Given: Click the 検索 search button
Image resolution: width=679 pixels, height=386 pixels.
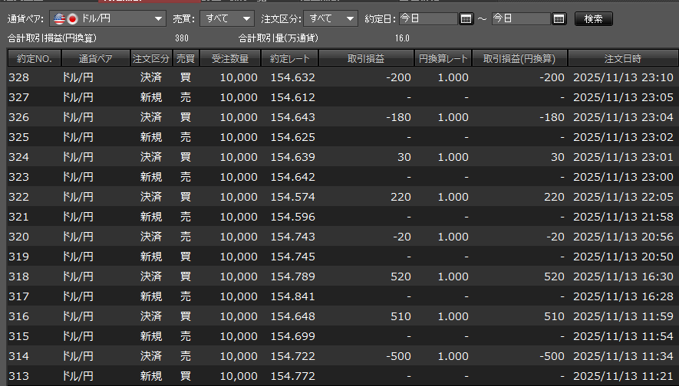Looking at the screenshot, I should pyautogui.click(x=593, y=19).
